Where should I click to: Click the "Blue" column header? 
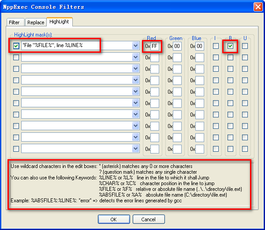(x=197, y=38)
